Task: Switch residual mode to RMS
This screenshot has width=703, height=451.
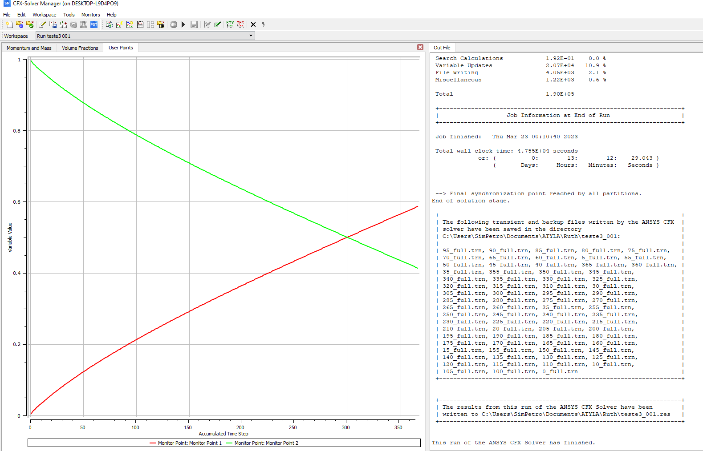Action: (230, 24)
